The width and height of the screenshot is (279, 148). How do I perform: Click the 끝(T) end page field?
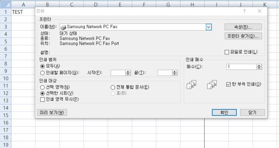tap(165, 73)
